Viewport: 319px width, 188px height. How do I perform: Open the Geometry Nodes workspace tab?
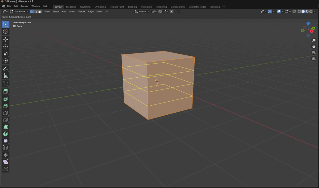click(197, 7)
